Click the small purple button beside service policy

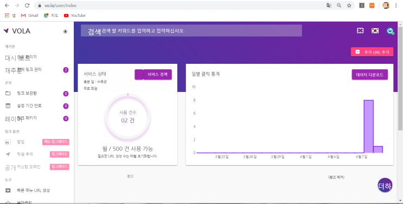coord(139,75)
